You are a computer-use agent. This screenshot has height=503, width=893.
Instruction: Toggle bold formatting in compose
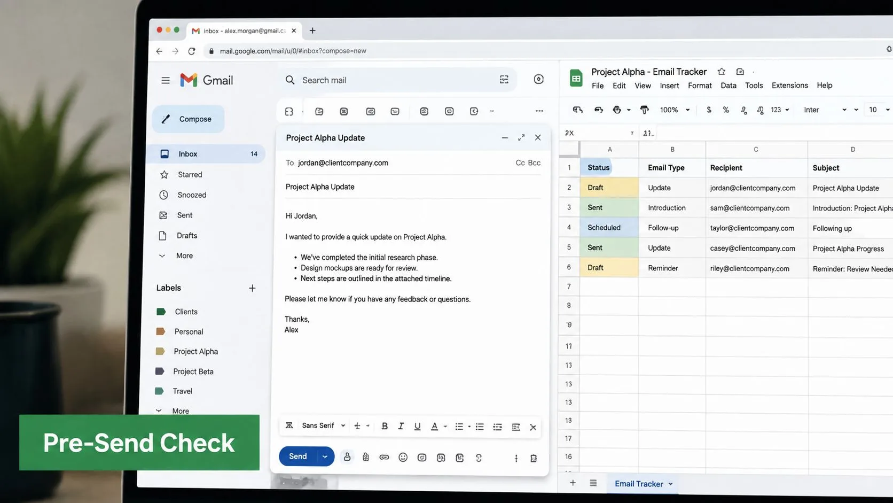tap(385, 426)
